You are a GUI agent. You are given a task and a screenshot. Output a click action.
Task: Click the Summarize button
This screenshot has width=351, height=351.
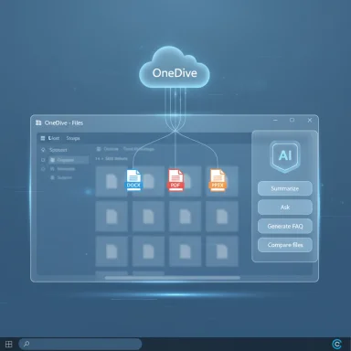point(285,188)
